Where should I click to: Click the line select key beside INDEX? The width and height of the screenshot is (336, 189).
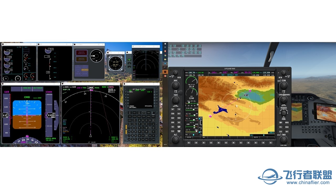click(x=126, y=106)
